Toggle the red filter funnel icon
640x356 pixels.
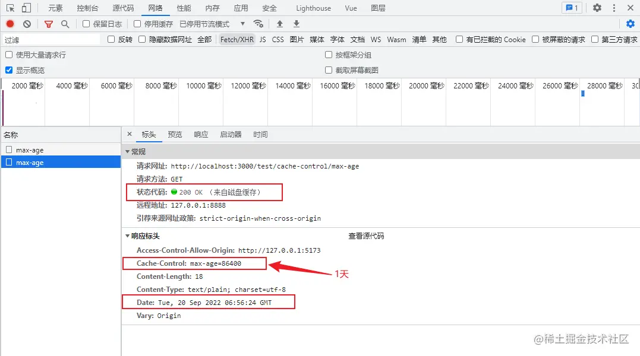49,24
